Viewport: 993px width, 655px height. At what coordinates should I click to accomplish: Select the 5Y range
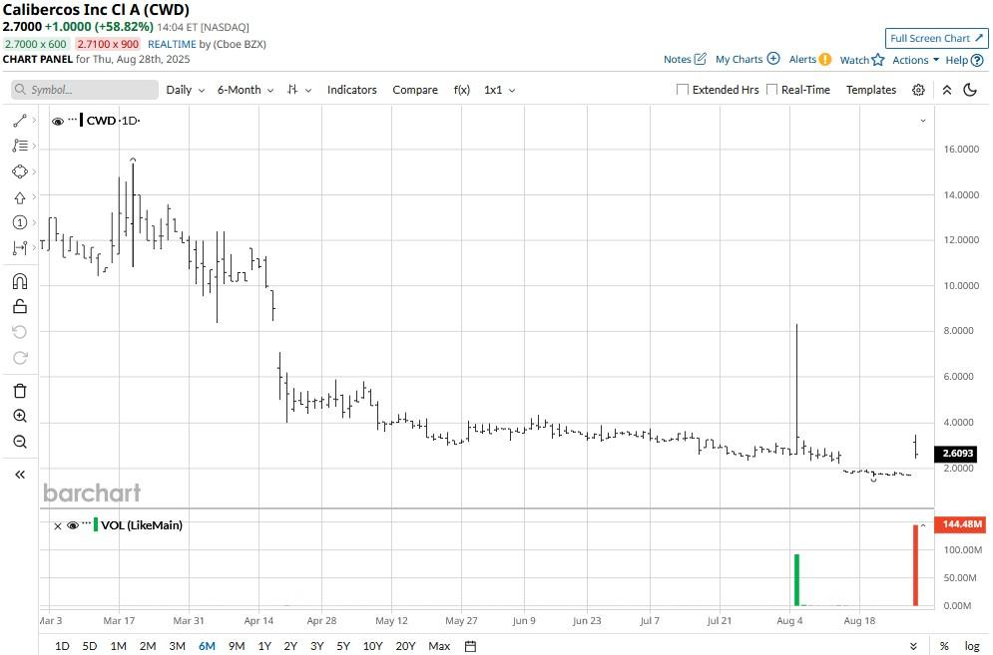(x=343, y=646)
